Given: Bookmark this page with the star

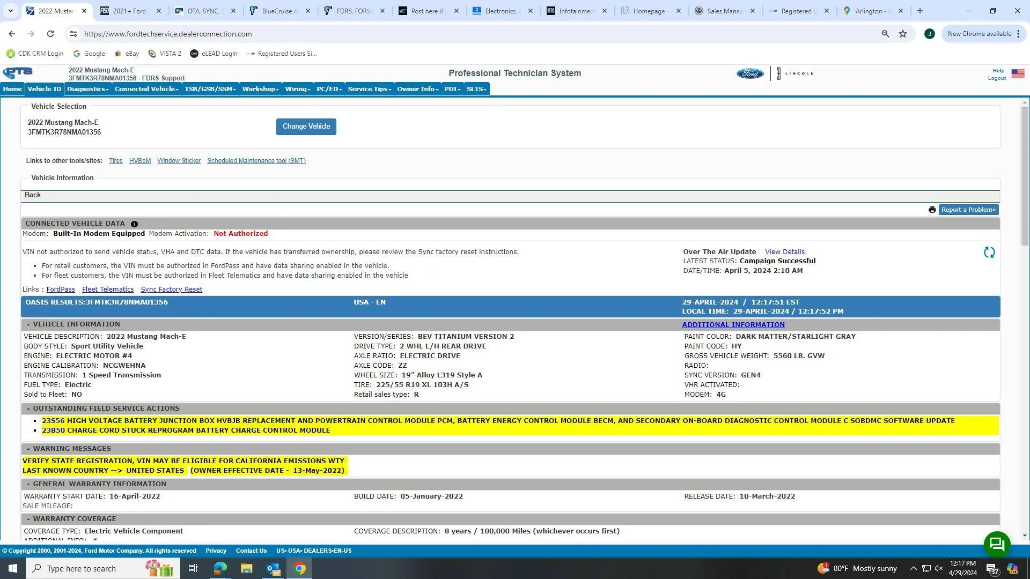Looking at the screenshot, I should (x=903, y=34).
